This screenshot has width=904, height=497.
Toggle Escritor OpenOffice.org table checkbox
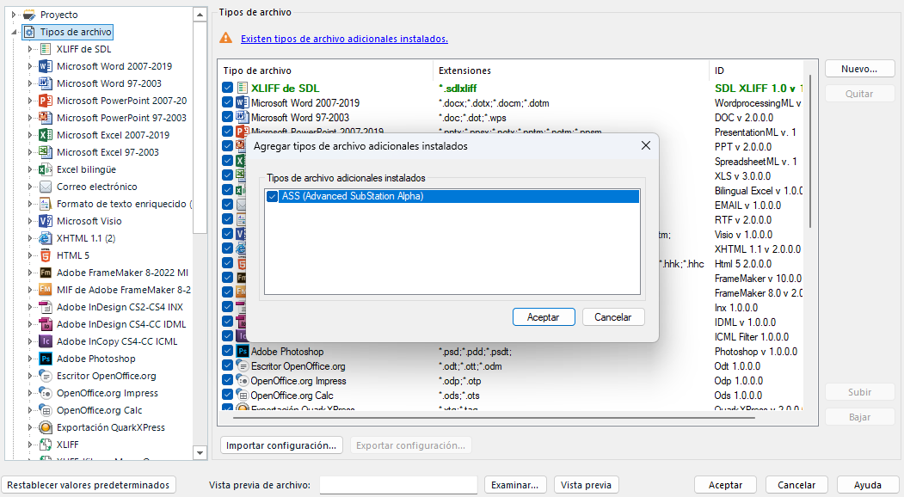pyautogui.click(x=228, y=366)
